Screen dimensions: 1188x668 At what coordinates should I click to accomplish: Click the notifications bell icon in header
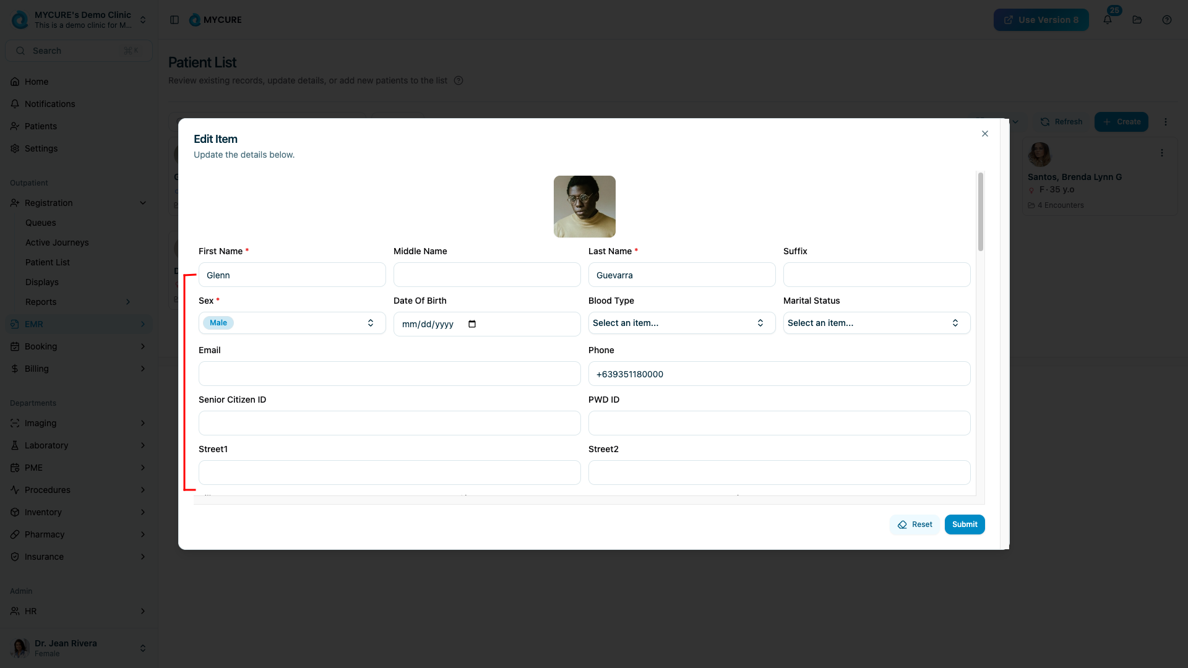[1108, 20]
